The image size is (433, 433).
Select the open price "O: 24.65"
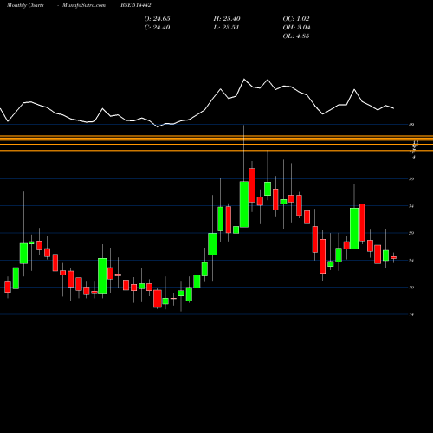pos(157,19)
